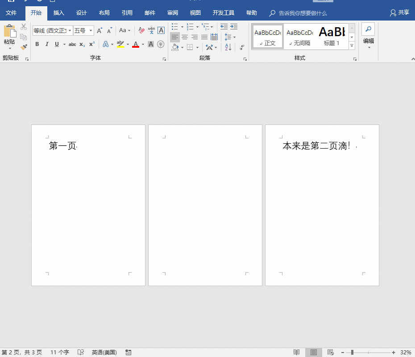
Task: Click the Sort icon in the Paragraph group
Action: tap(228, 47)
